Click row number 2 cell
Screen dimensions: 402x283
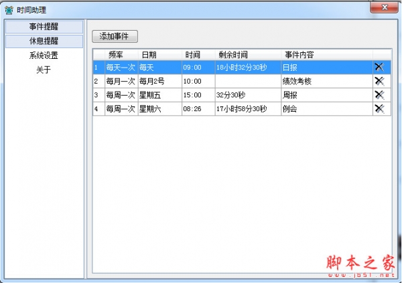pos(99,81)
